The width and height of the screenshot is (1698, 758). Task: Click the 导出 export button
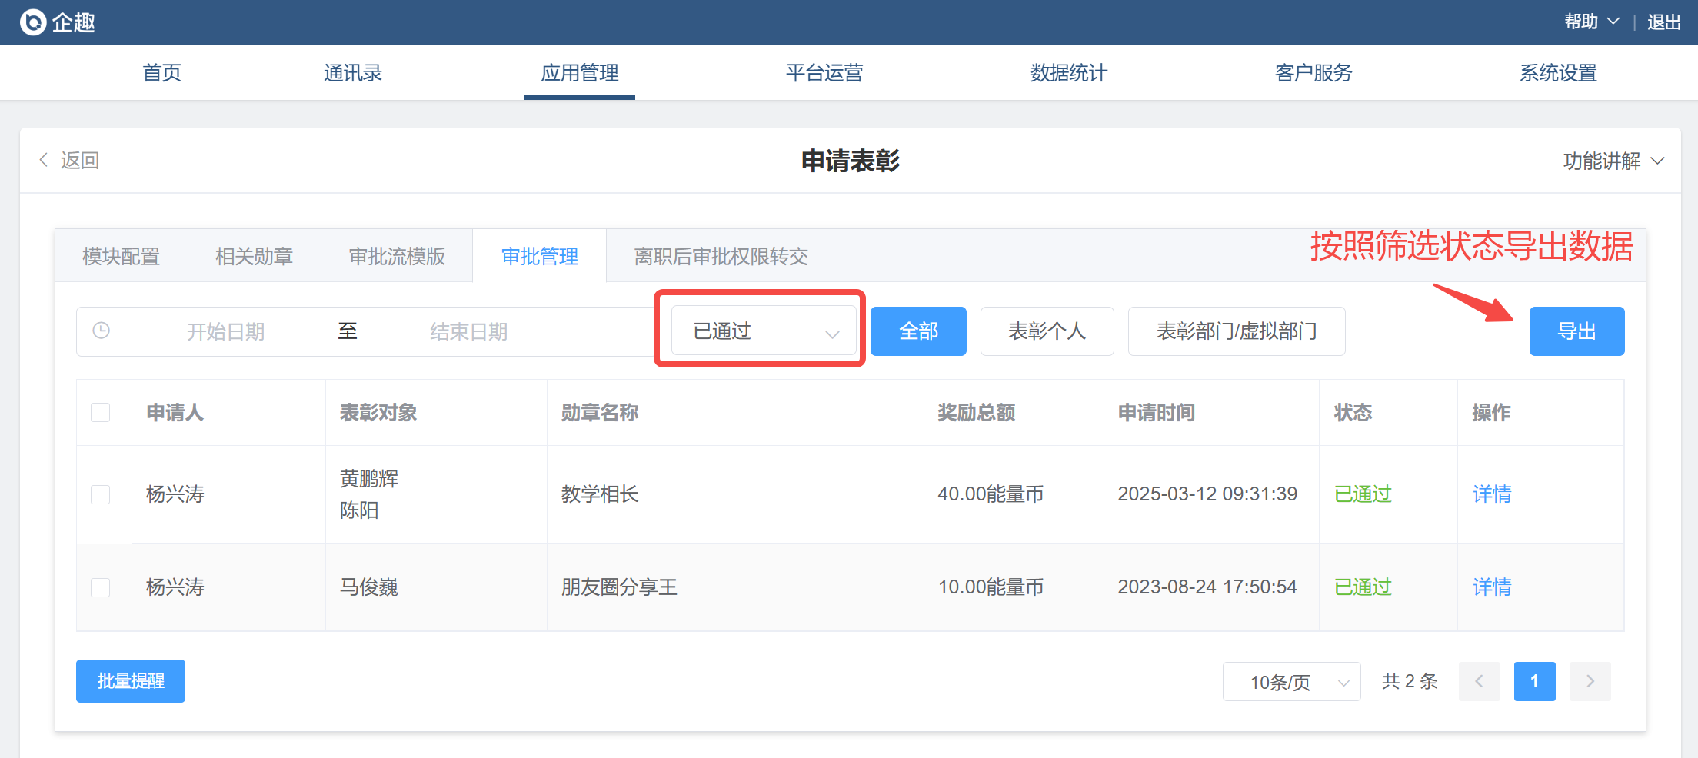[x=1576, y=331]
